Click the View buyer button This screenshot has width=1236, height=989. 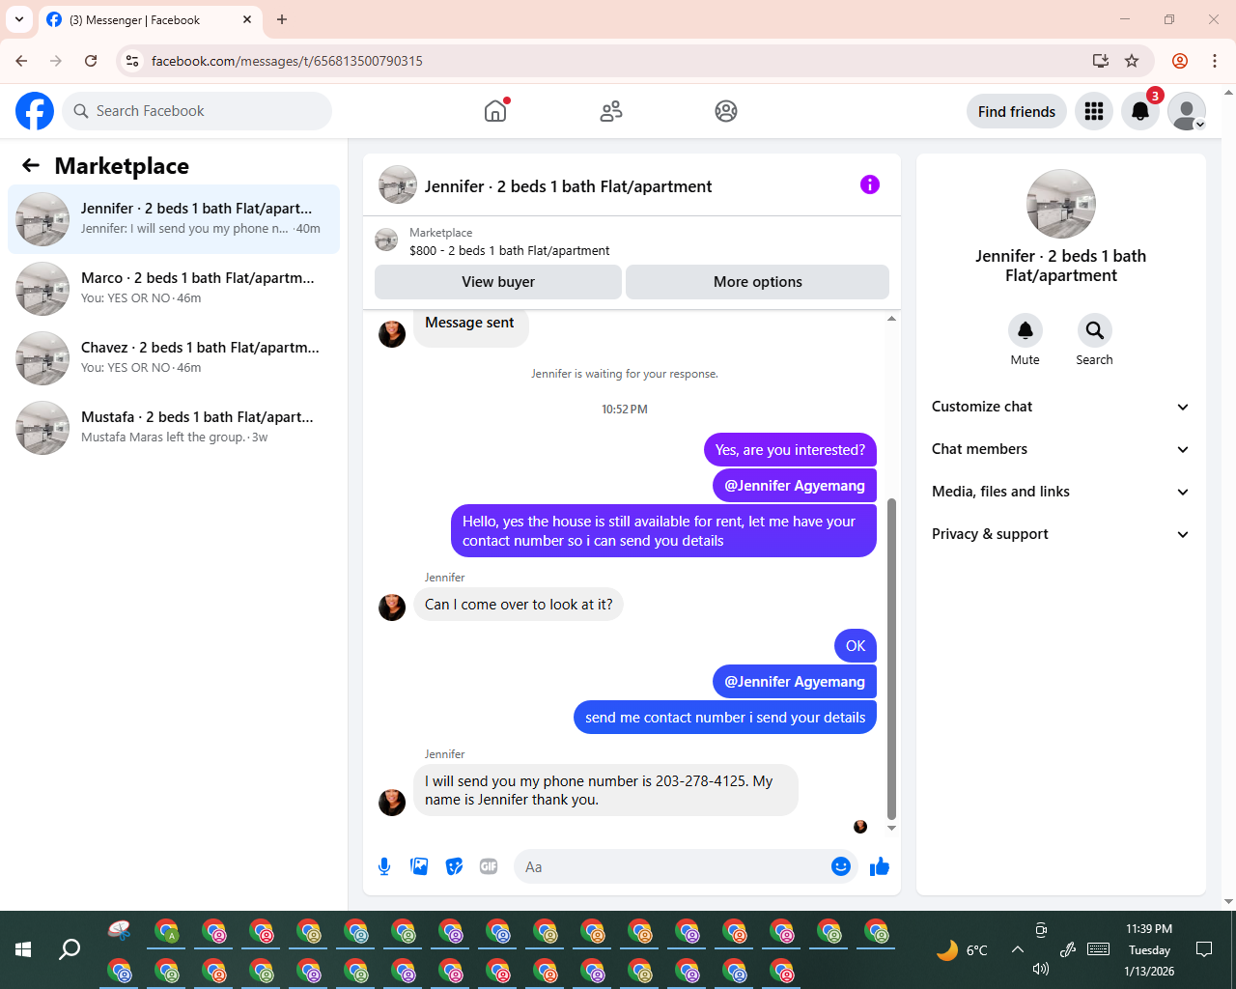(498, 282)
